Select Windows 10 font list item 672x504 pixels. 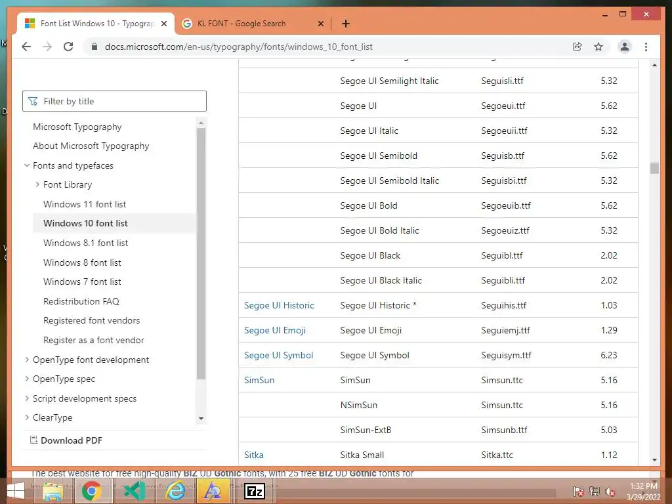tap(85, 223)
